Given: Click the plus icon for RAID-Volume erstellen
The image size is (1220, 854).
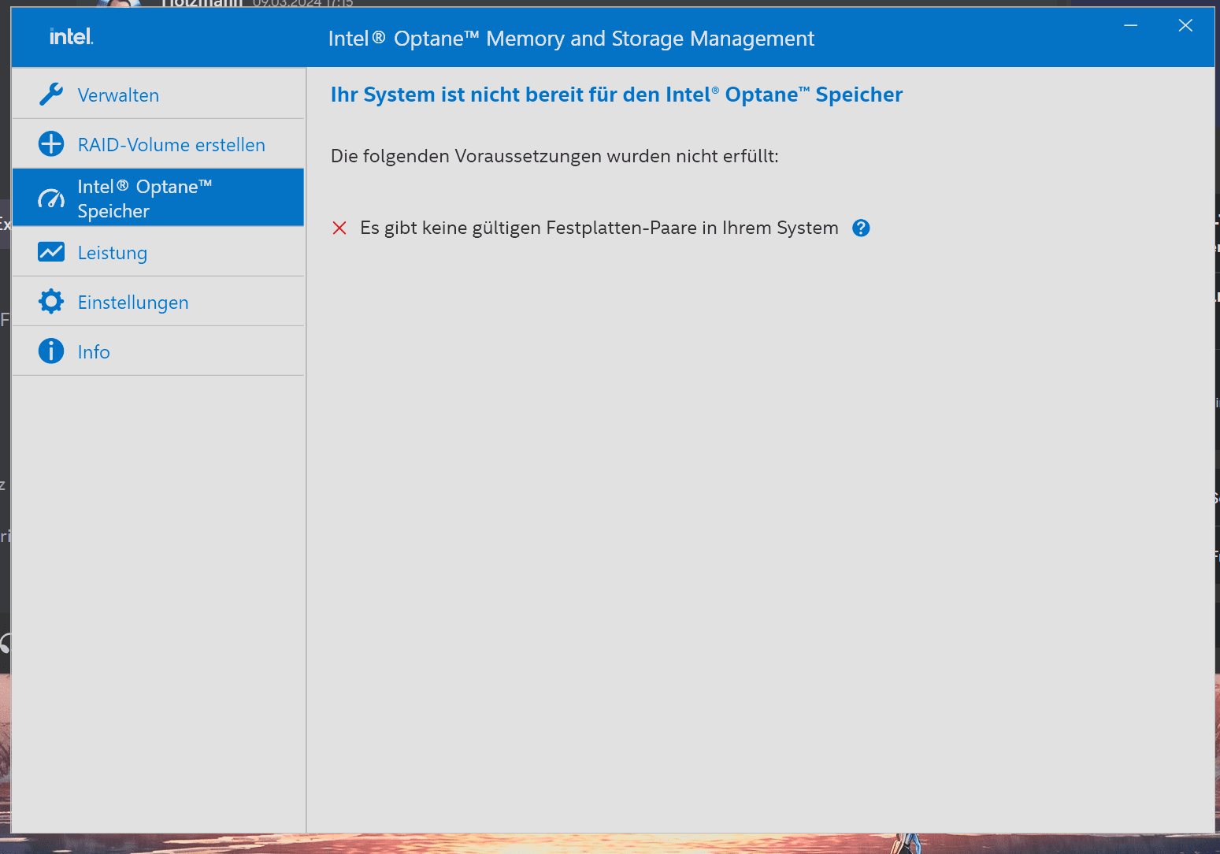Looking at the screenshot, I should pyautogui.click(x=51, y=144).
